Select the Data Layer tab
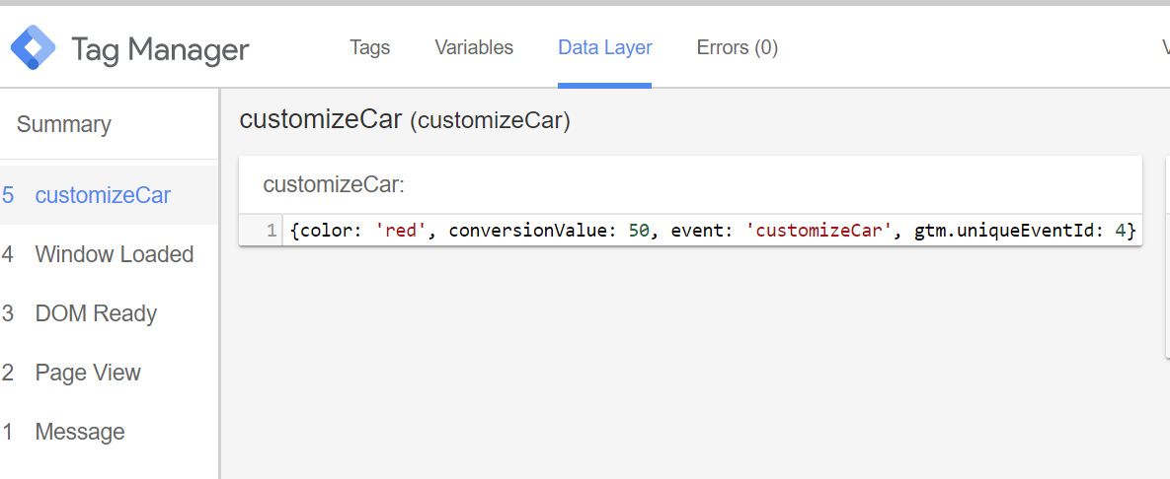This screenshot has width=1170, height=479. [x=605, y=47]
